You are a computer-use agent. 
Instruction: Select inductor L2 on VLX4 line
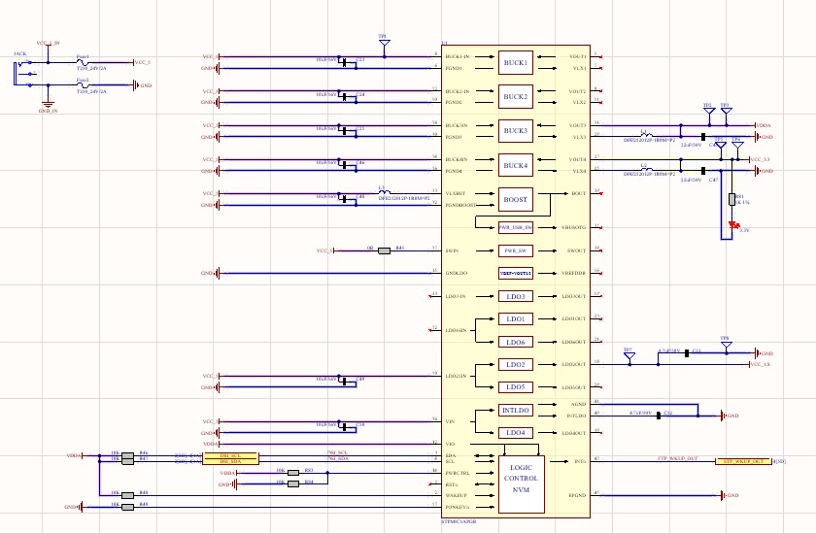pyautogui.click(x=646, y=169)
